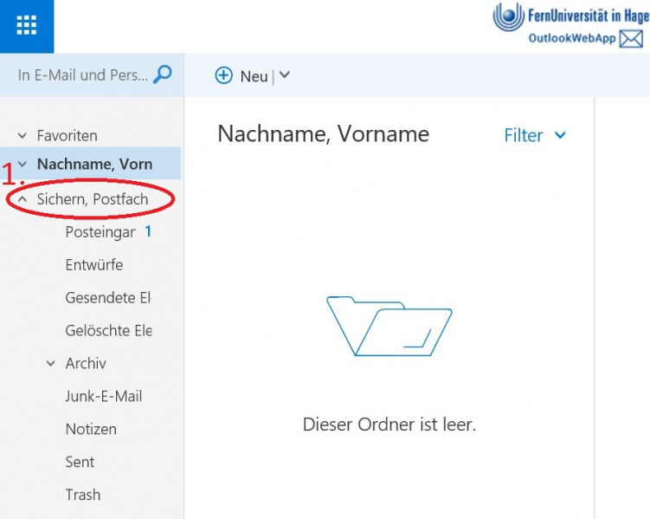Image resolution: width=650 pixels, height=519 pixels.
Task: Select the Sichern, Postfach mailbox
Action: 93,199
